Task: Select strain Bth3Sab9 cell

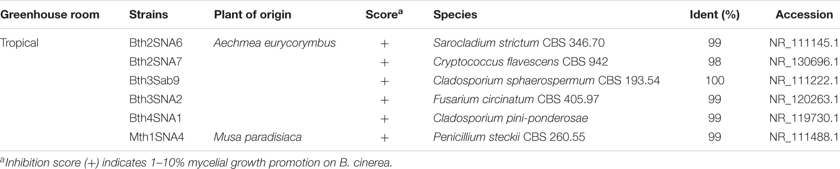Action: pos(154,81)
